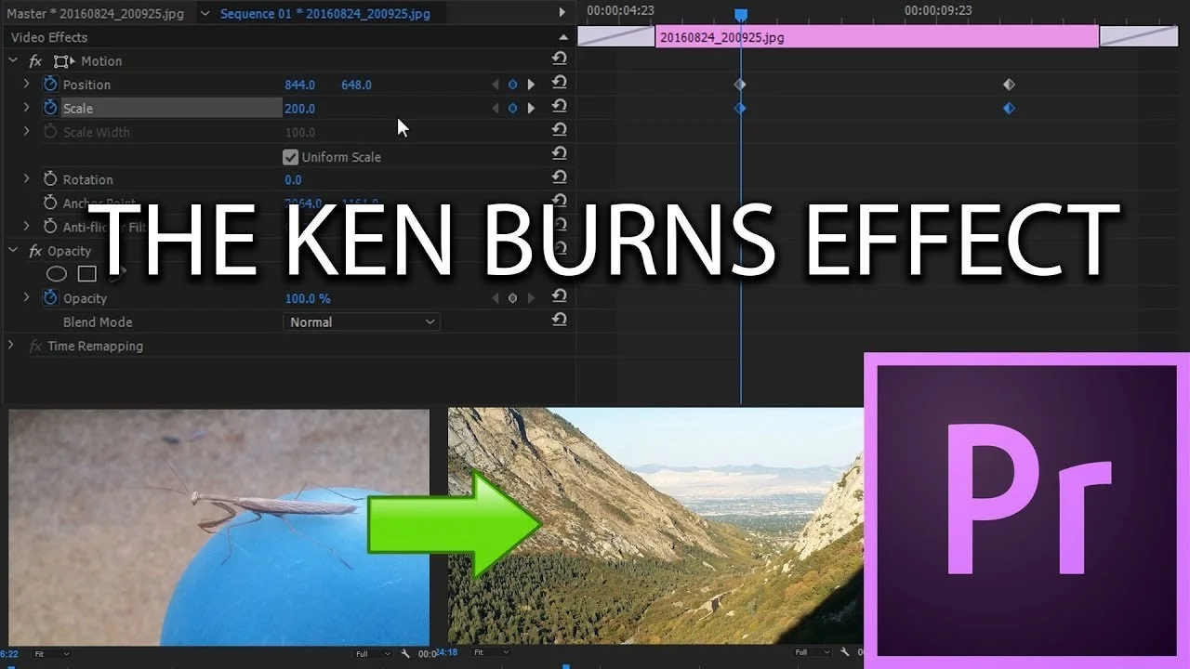Expand the Time Remapping effect
1190x669 pixels.
[x=11, y=346]
